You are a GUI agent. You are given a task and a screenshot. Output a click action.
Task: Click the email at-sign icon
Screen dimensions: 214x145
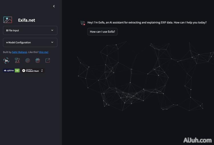click(27, 61)
